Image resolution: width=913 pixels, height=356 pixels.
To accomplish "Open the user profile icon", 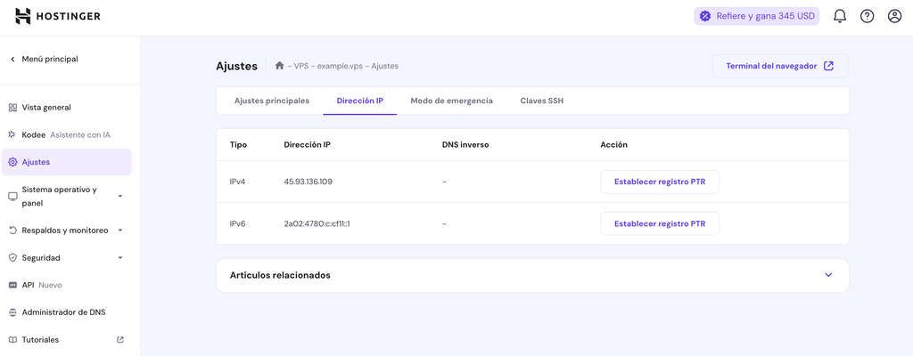I will (x=894, y=16).
